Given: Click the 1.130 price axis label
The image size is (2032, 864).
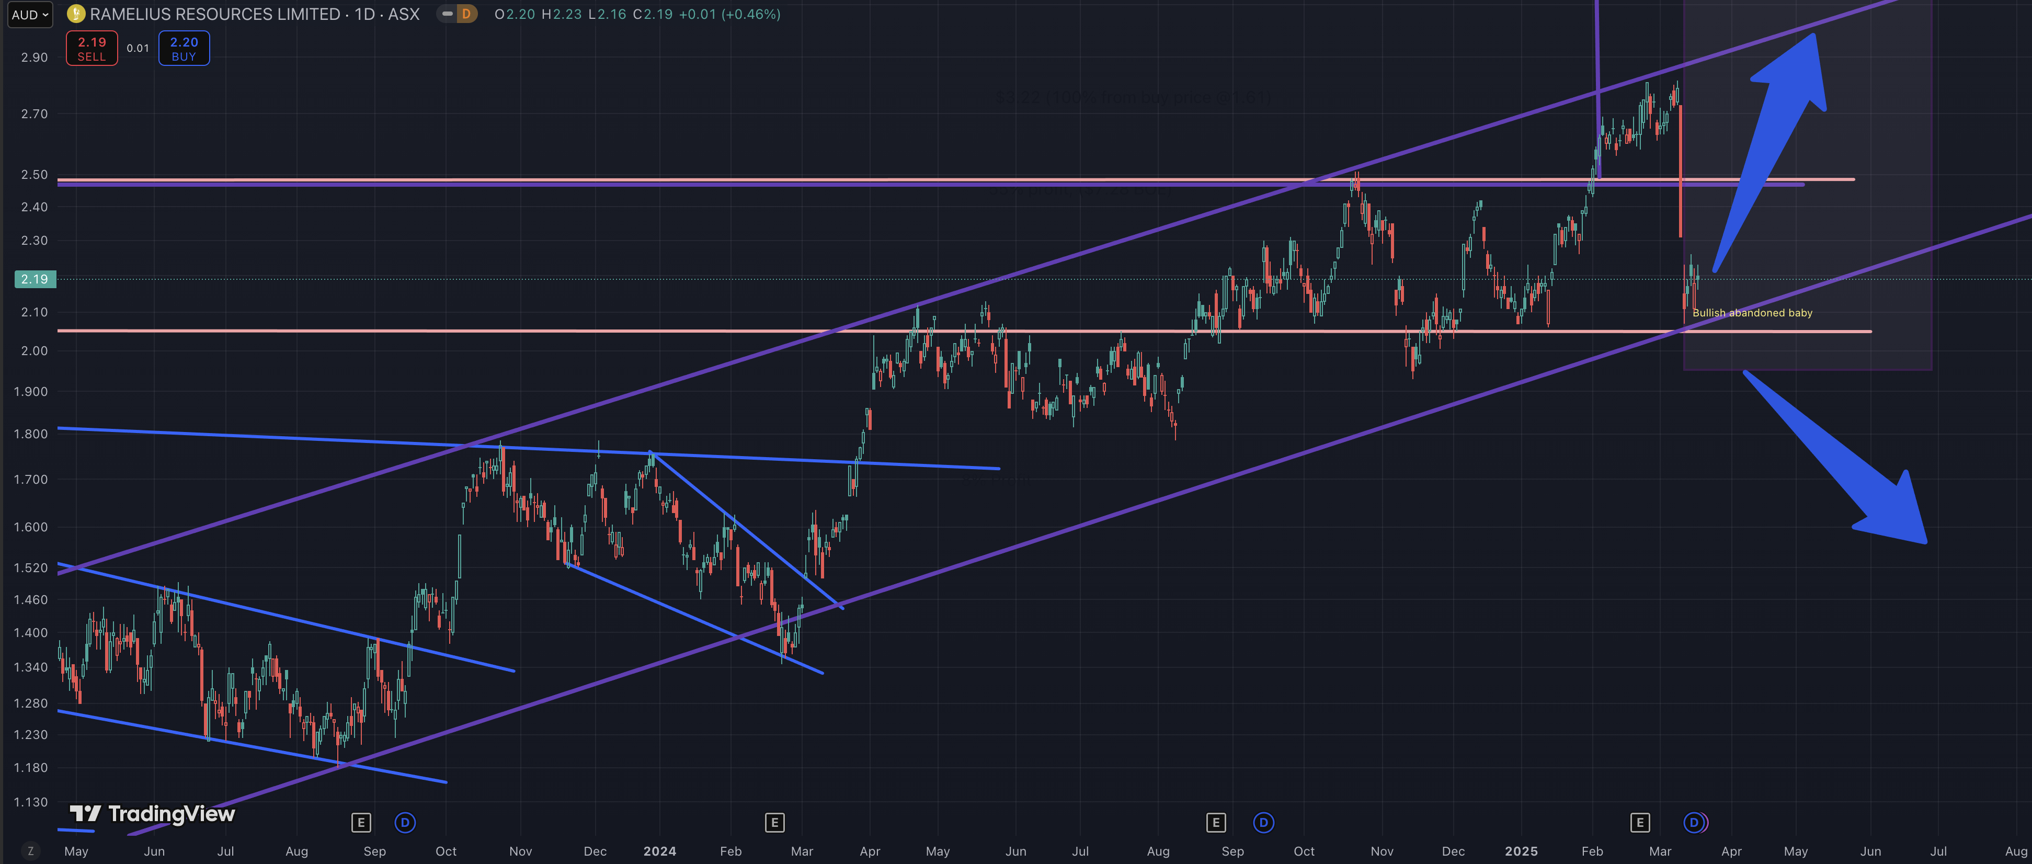Looking at the screenshot, I should 31,802.
